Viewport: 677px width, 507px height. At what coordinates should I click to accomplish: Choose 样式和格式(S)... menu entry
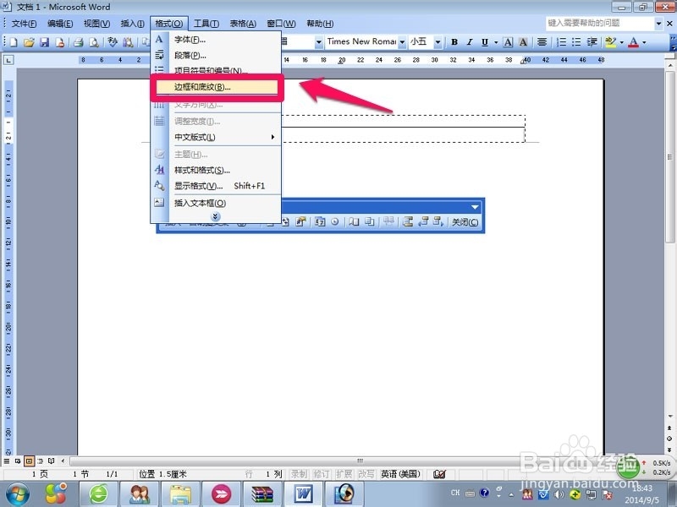point(216,171)
